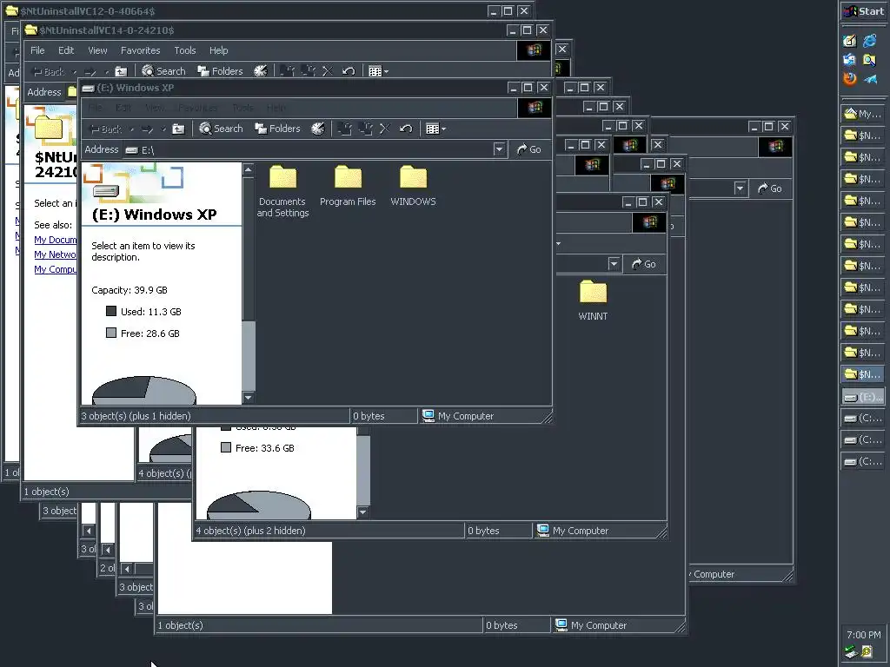The height and width of the screenshot is (667, 890).
Task: Click Back in the VC14-0-24210 window toolbar
Action: pyautogui.click(x=49, y=71)
